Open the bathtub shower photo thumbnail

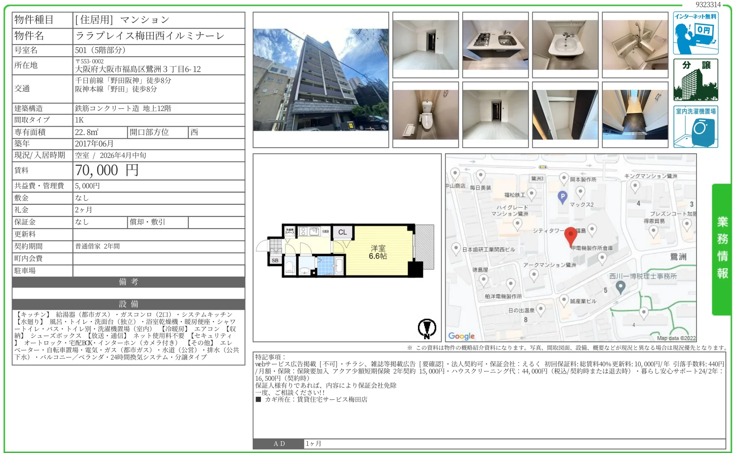coord(635,45)
